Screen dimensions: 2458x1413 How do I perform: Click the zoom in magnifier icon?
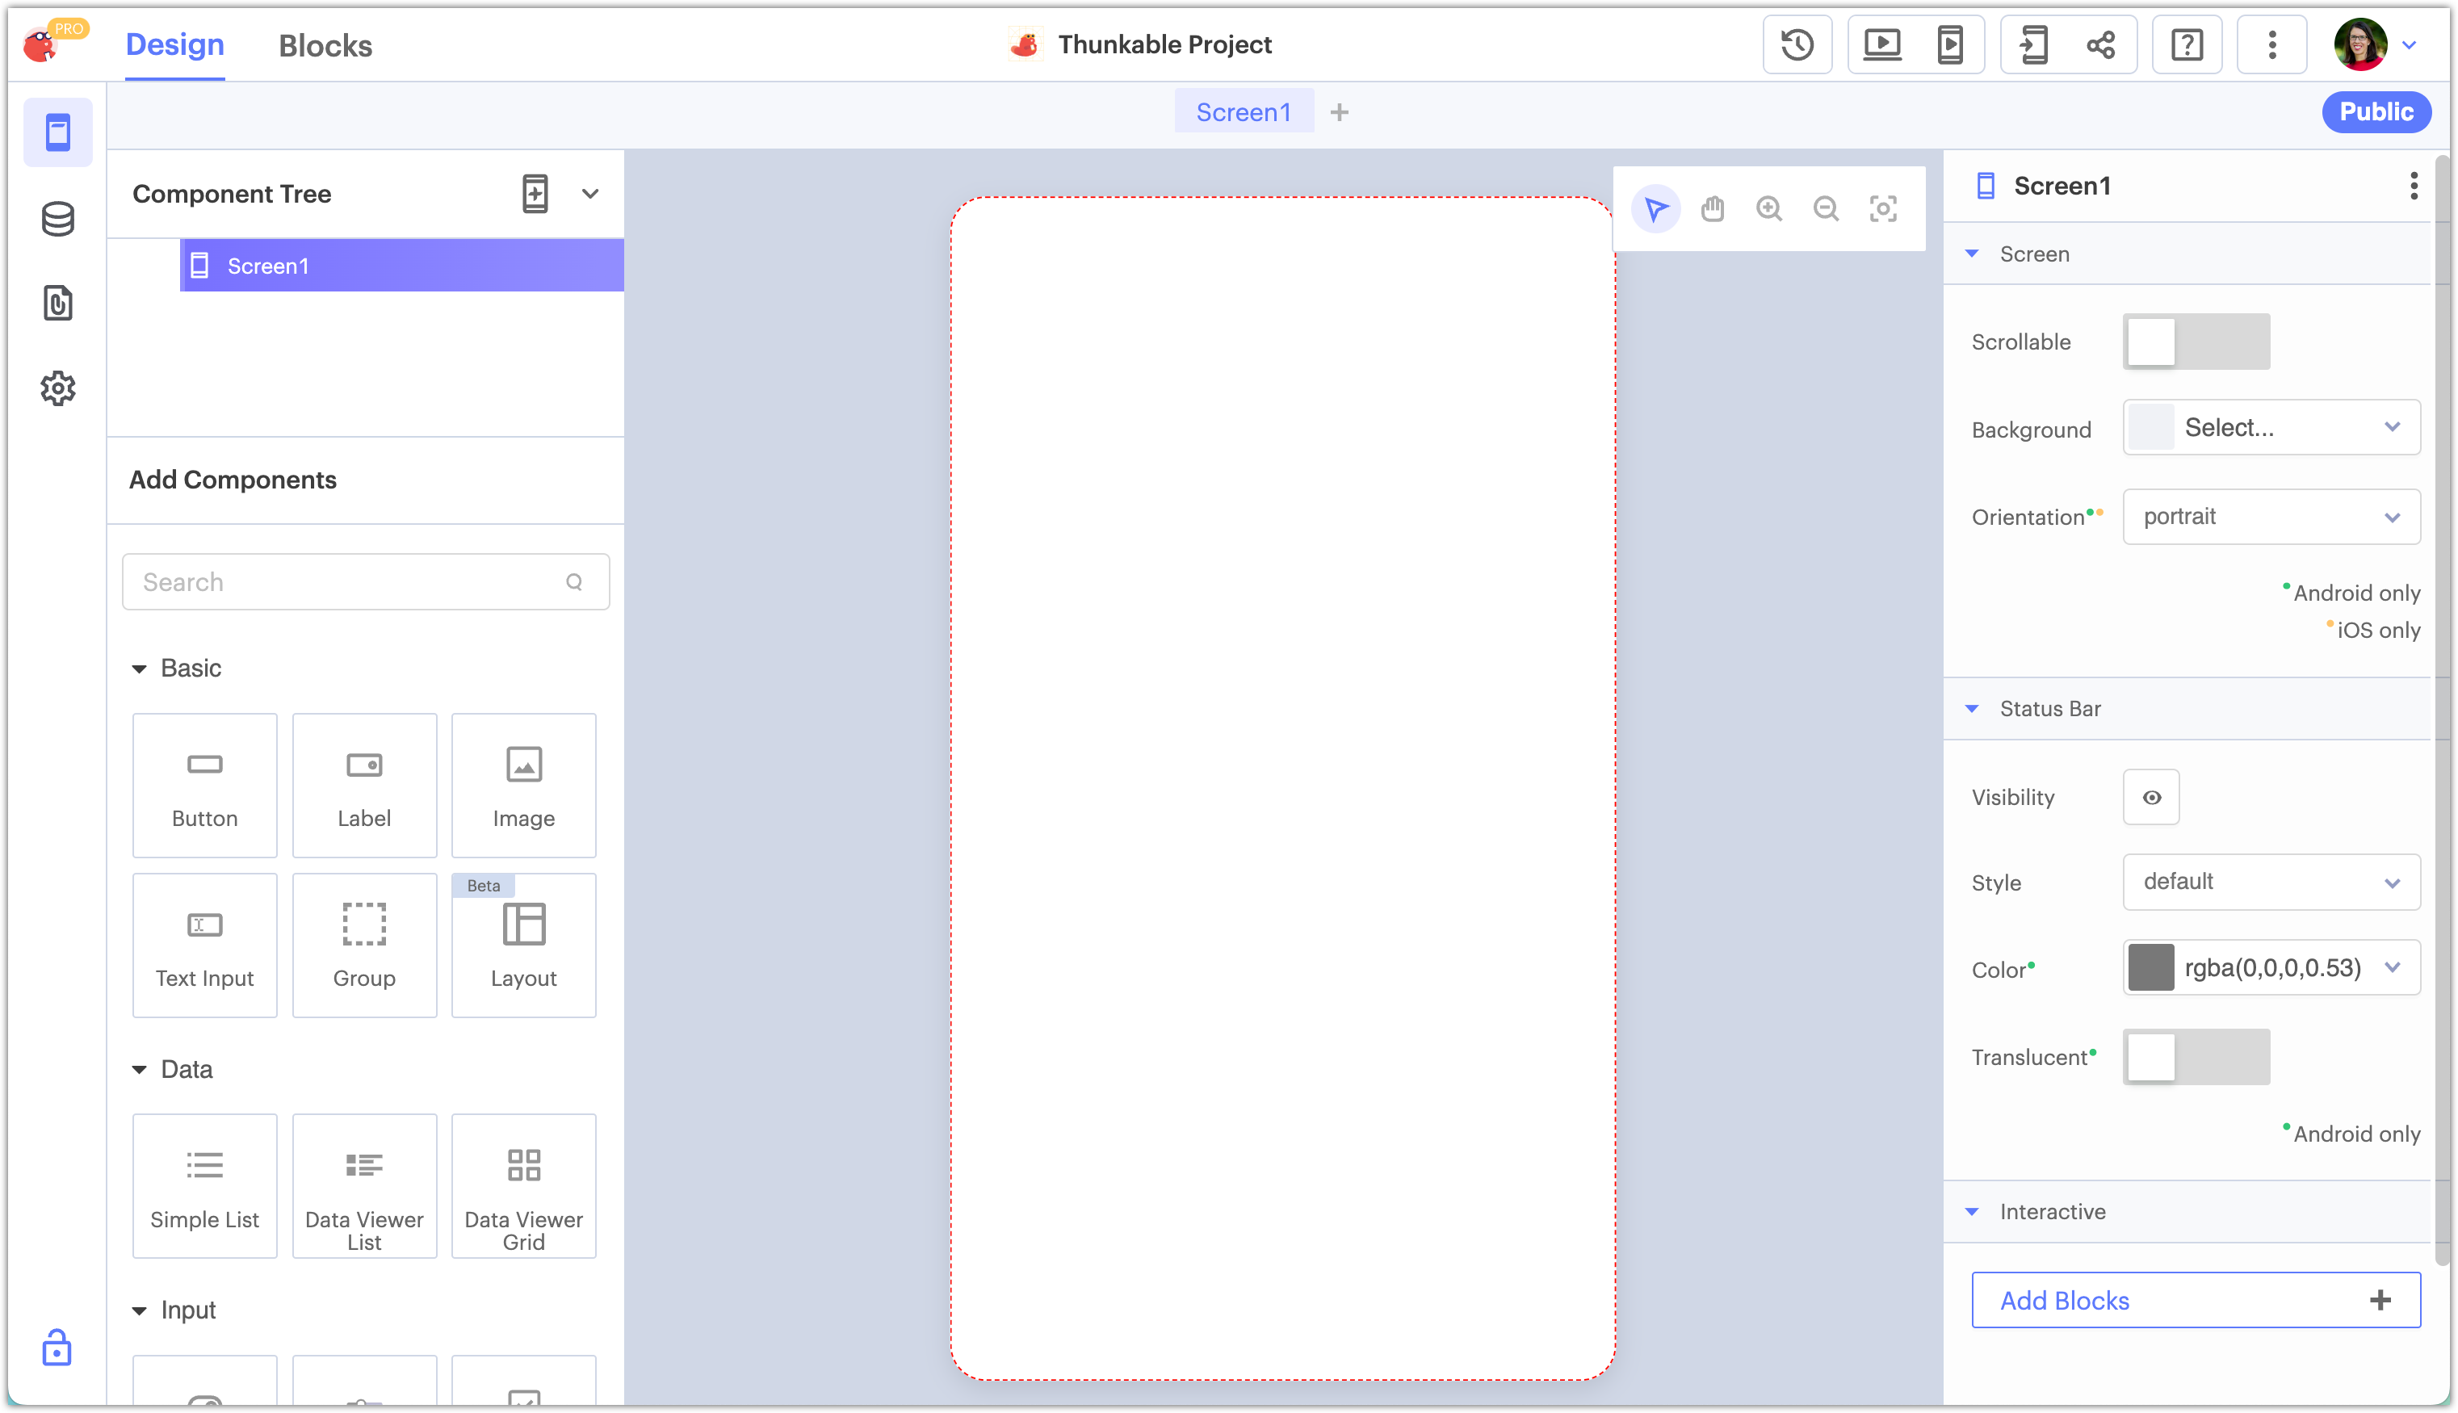click(1769, 208)
